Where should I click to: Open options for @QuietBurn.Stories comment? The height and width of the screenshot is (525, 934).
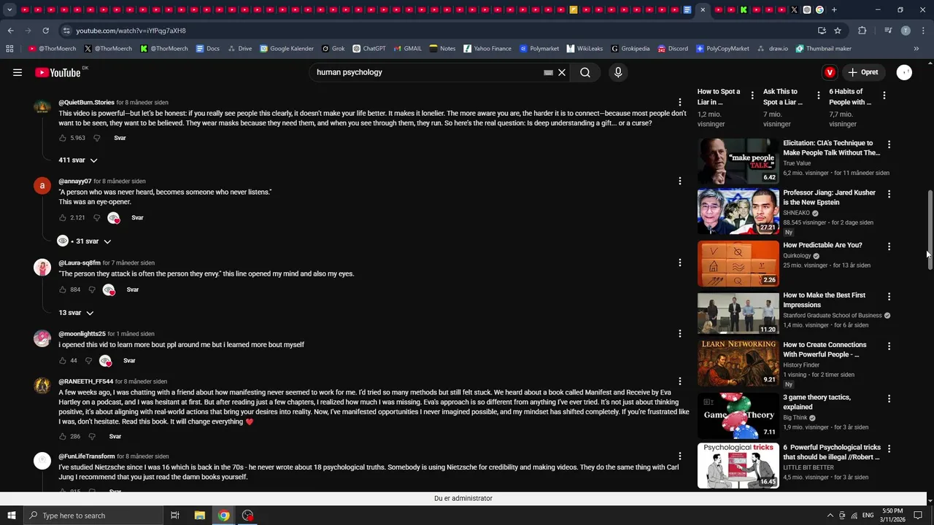click(x=680, y=102)
